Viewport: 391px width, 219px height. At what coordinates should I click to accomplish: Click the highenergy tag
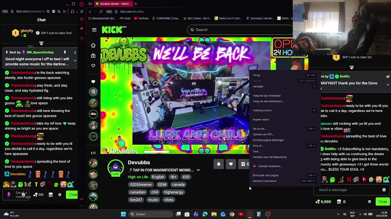(174, 192)
